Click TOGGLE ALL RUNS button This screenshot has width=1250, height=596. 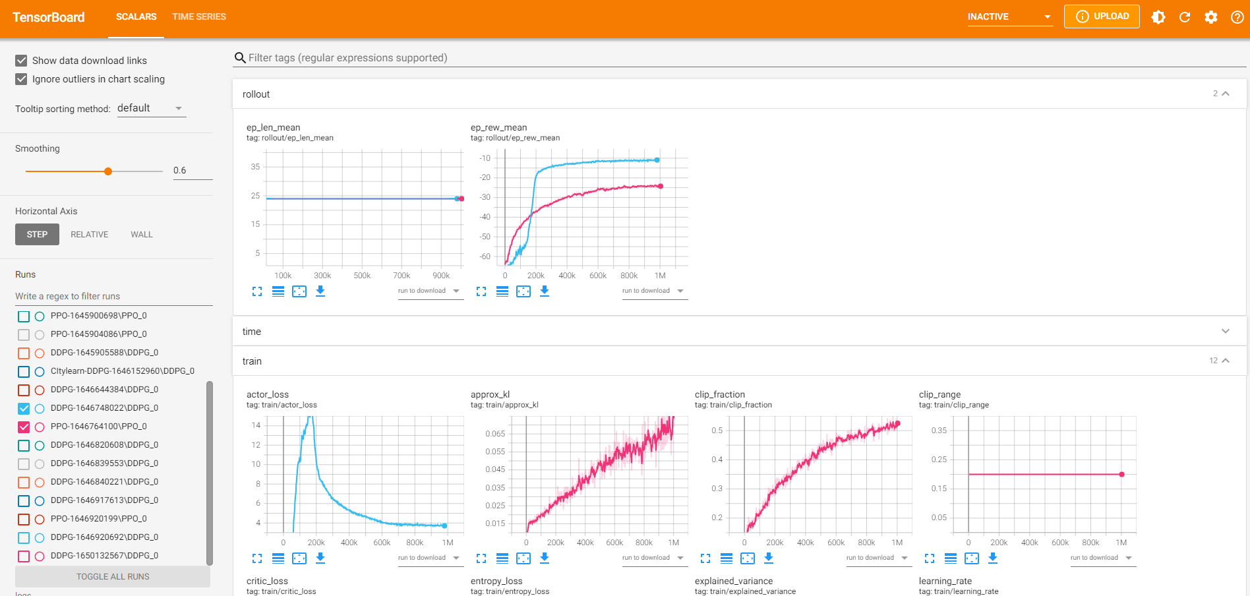[113, 577]
